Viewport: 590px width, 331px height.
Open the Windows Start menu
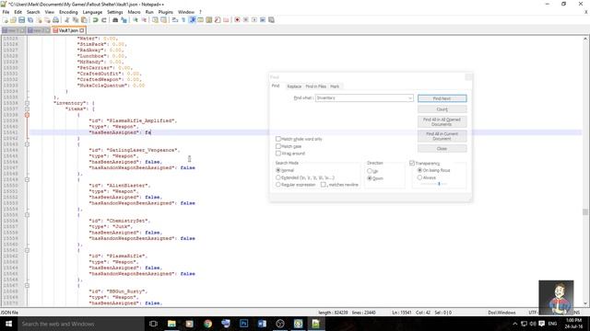coord(8,324)
